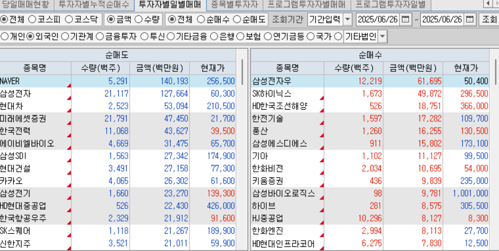Viewport: 499px width, 251px height.
Task: Select the 기타금융 radio button
Action: coord(171,37)
